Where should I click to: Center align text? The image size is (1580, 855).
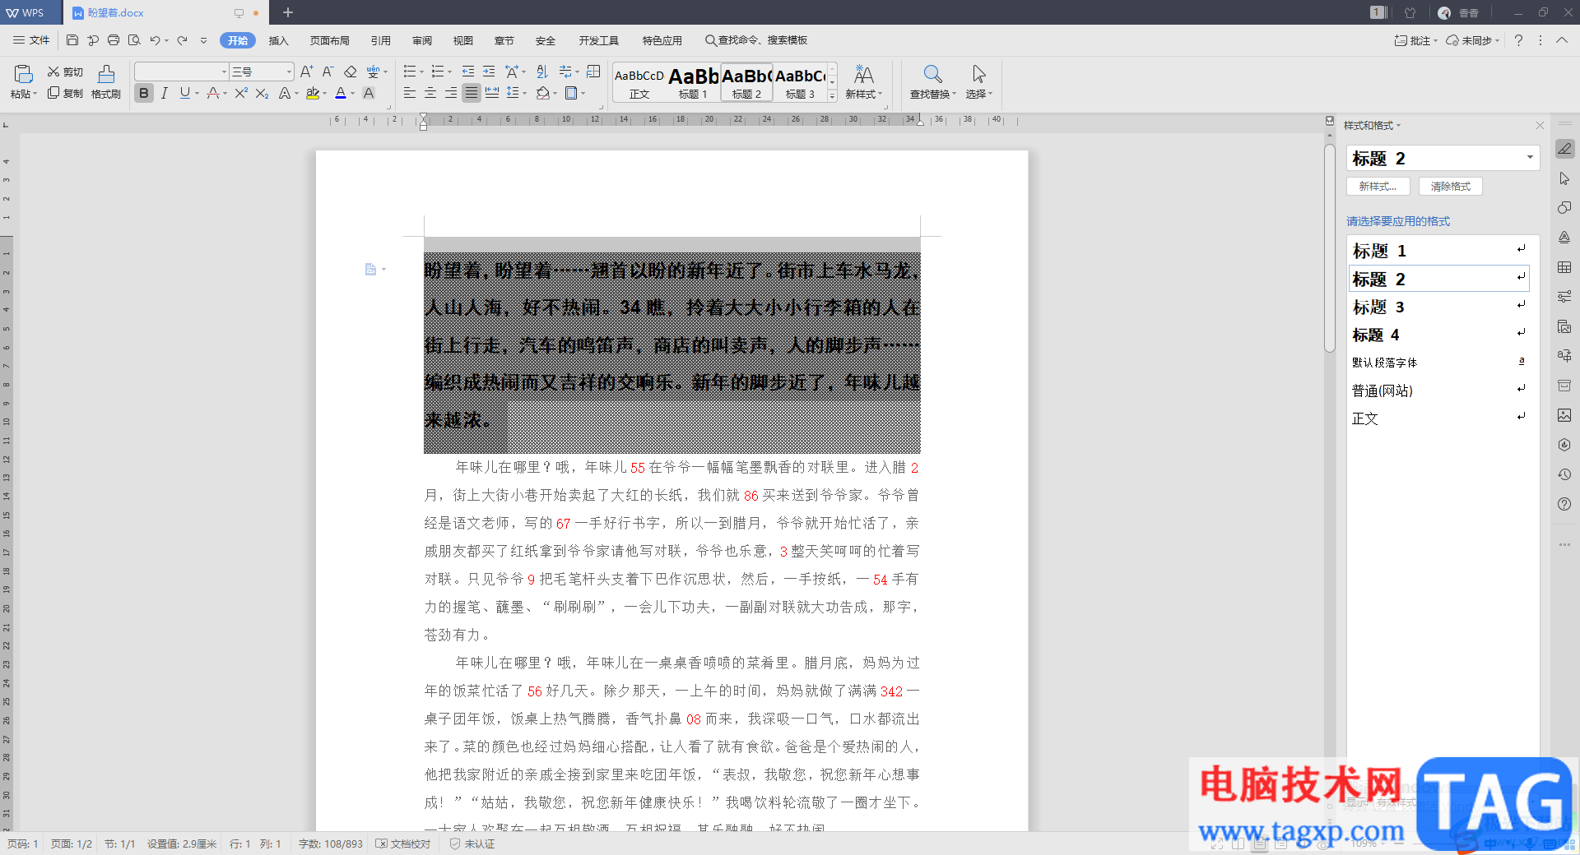(x=430, y=93)
